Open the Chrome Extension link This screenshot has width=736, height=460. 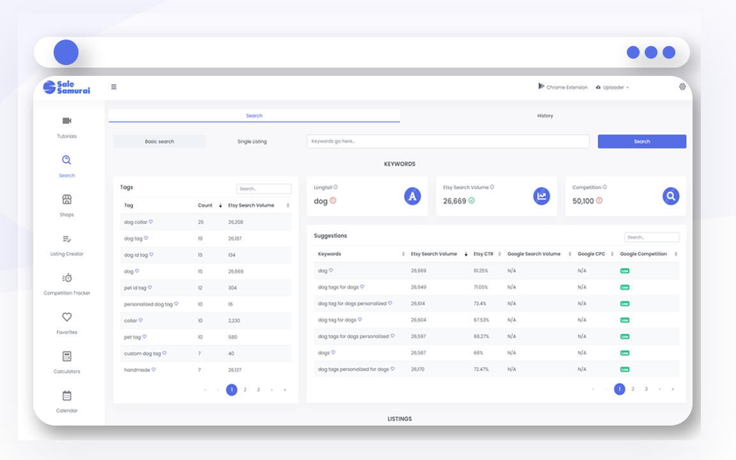(563, 87)
